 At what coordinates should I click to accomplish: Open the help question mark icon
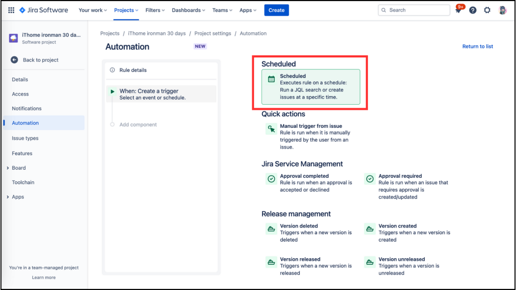[x=473, y=10]
